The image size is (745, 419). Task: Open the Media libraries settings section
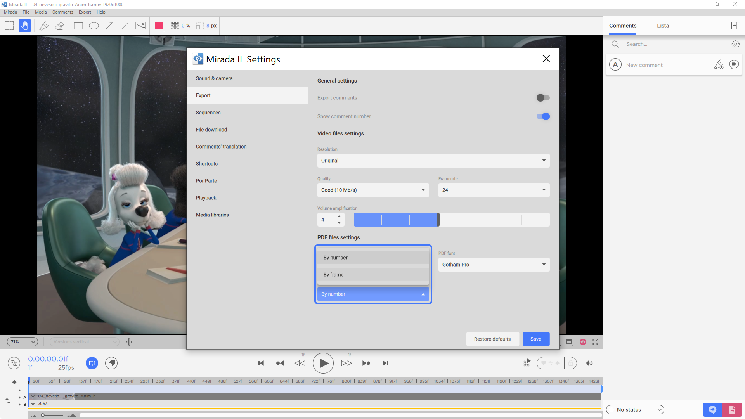247,215
